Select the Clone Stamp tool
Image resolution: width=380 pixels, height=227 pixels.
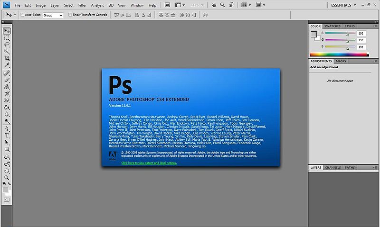pyautogui.click(x=7, y=87)
